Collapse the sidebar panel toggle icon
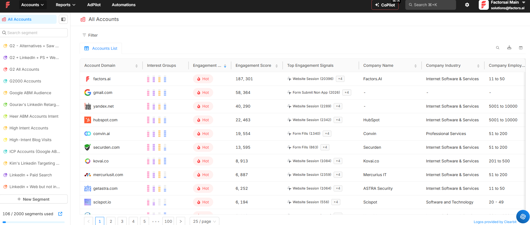Image resolution: width=530 pixels, height=225 pixels. click(x=63, y=19)
